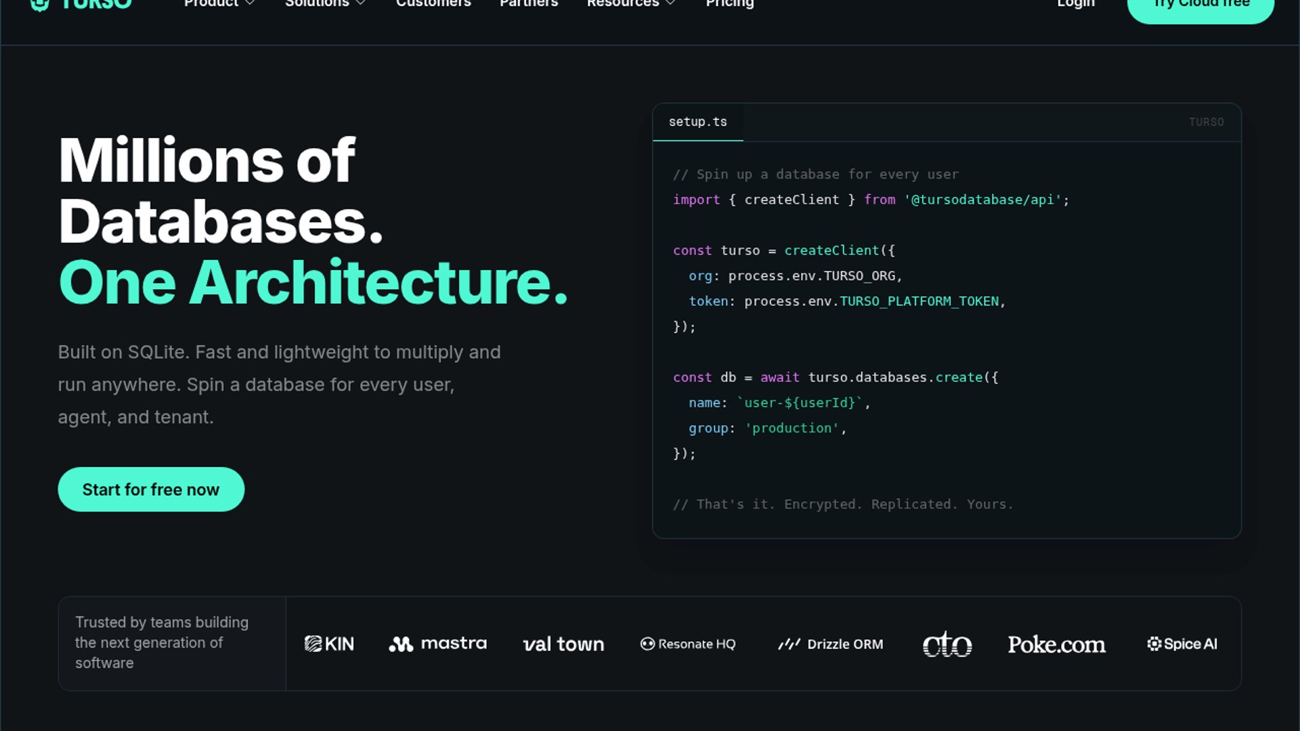Click the "await turso.databases.create" line

[x=836, y=378]
